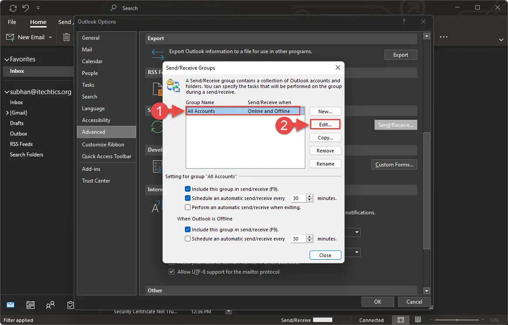Switch to Mail view icon in navigation bar
The width and height of the screenshot is (508, 325).
click(10, 305)
